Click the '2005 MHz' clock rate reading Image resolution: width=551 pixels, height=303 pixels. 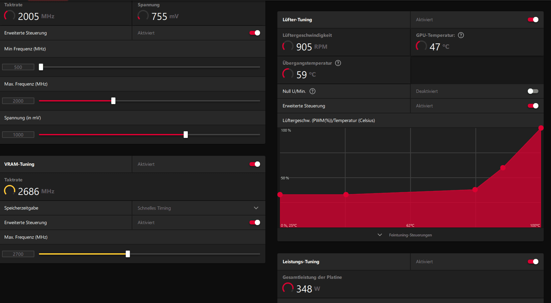tap(36, 16)
